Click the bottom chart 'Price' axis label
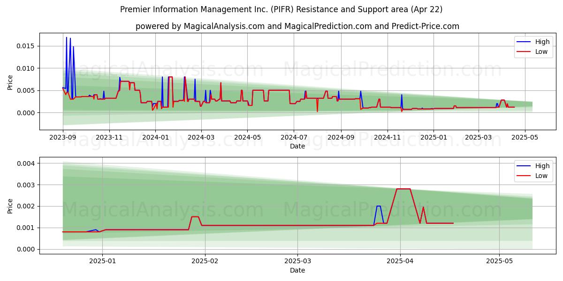 click(x=10, y=205)
